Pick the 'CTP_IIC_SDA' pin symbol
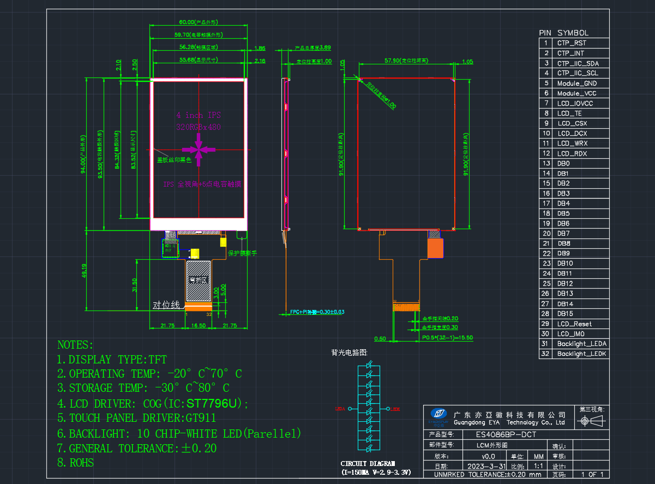The width and height of the screenshot is (655, 484). tap(578, 63)
